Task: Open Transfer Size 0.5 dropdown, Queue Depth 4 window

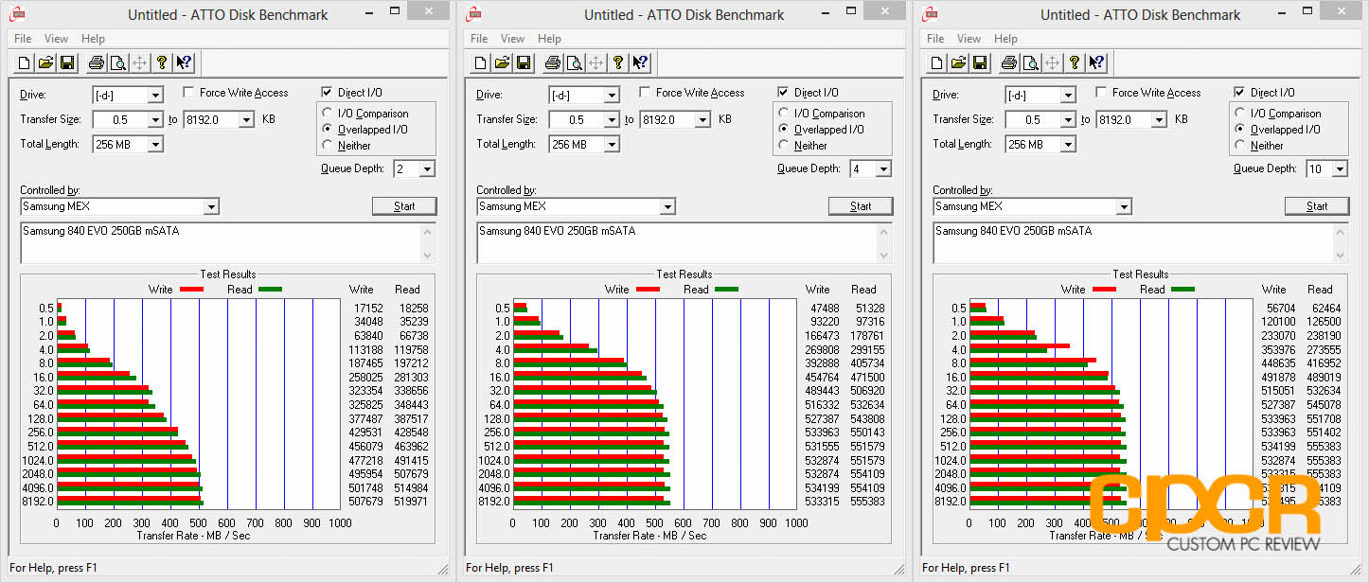Action: tap(612, 119)
